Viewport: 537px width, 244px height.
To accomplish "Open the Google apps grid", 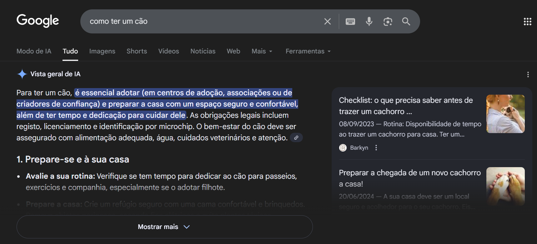I will 527,22.
